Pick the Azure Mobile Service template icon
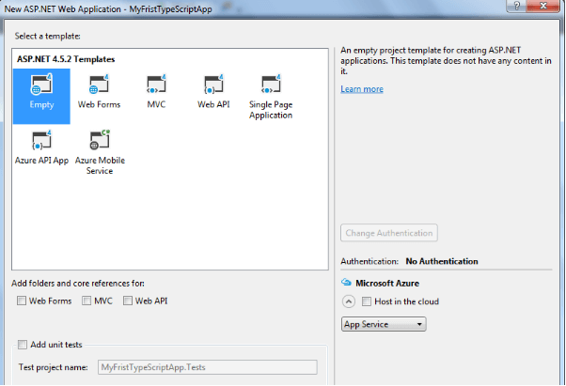Screen dimensions: 566x386 coord(100,140)
